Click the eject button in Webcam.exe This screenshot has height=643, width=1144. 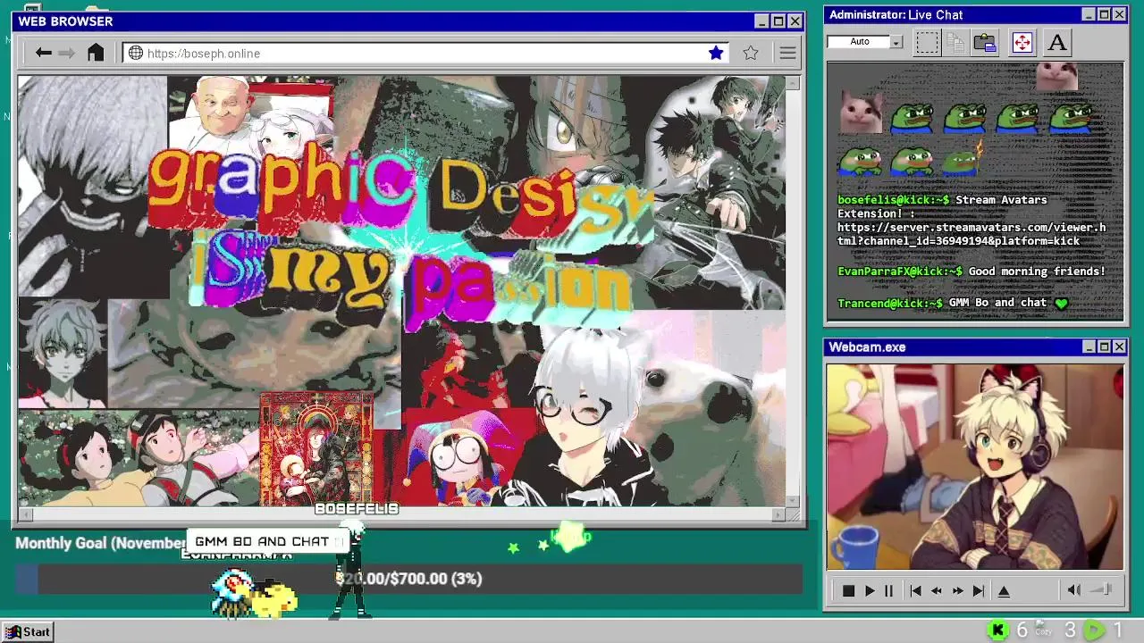1004,591
